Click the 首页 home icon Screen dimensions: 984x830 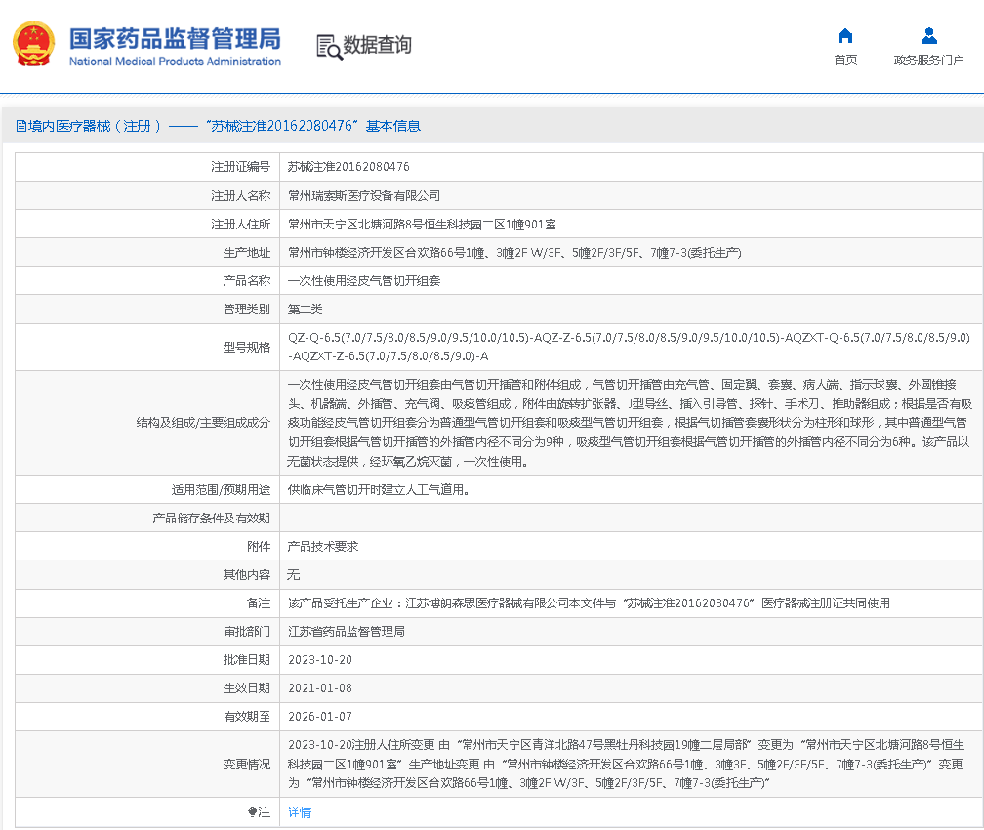pyautogui.click(x=845, y=36)
